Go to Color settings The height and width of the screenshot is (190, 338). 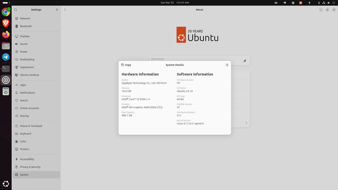pos(36,142)
